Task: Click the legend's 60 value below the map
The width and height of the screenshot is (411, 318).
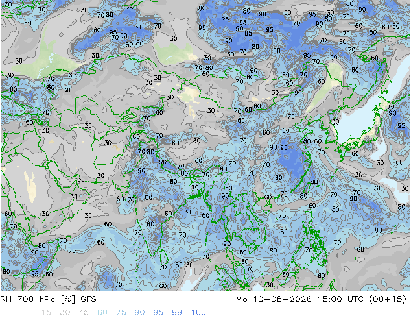Action: tap(102, 313)
